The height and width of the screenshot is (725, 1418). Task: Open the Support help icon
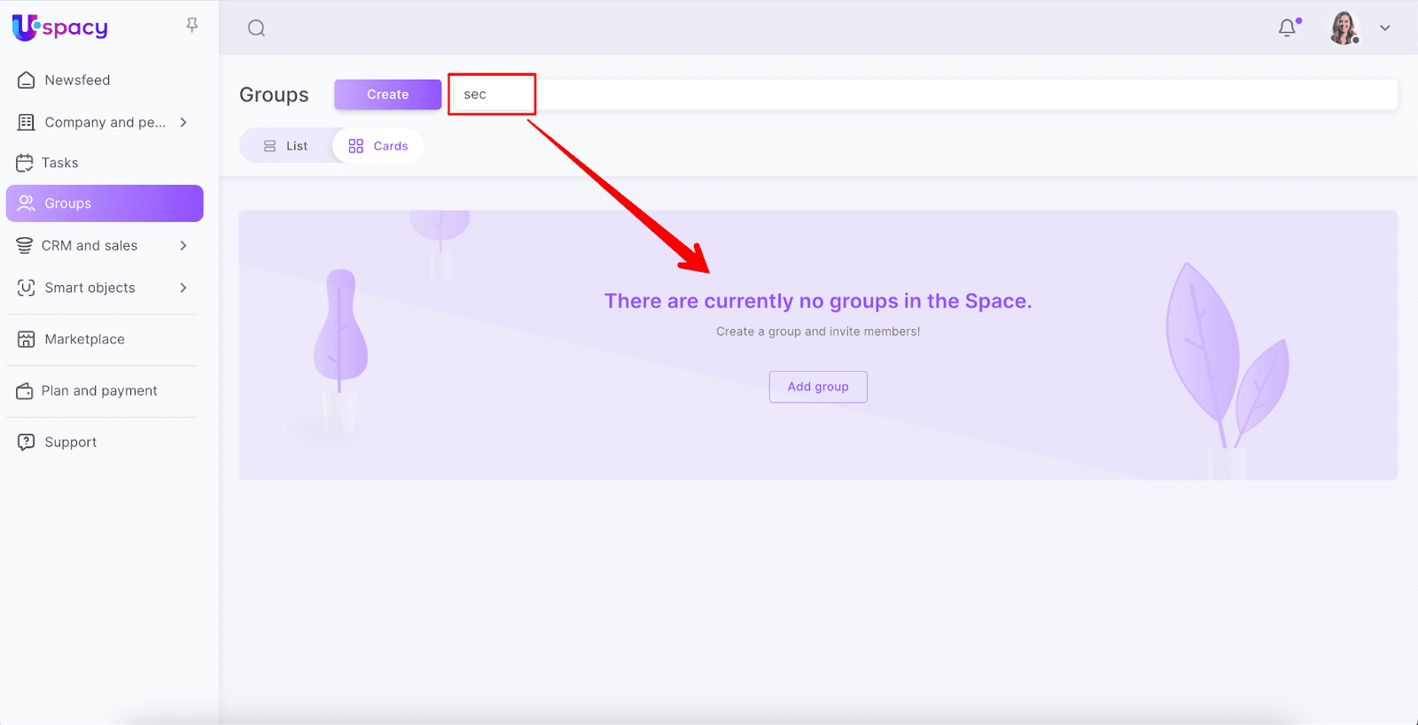pyautogui.click(x=27, y=442)
